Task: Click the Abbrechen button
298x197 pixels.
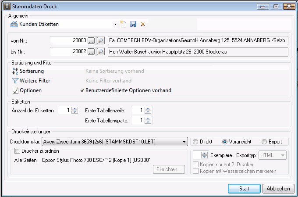Action: [278, 189]
